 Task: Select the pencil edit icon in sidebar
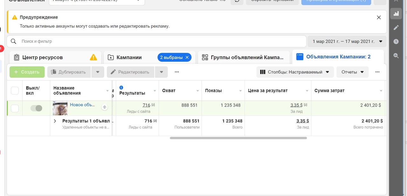click(x=396, y=28)
